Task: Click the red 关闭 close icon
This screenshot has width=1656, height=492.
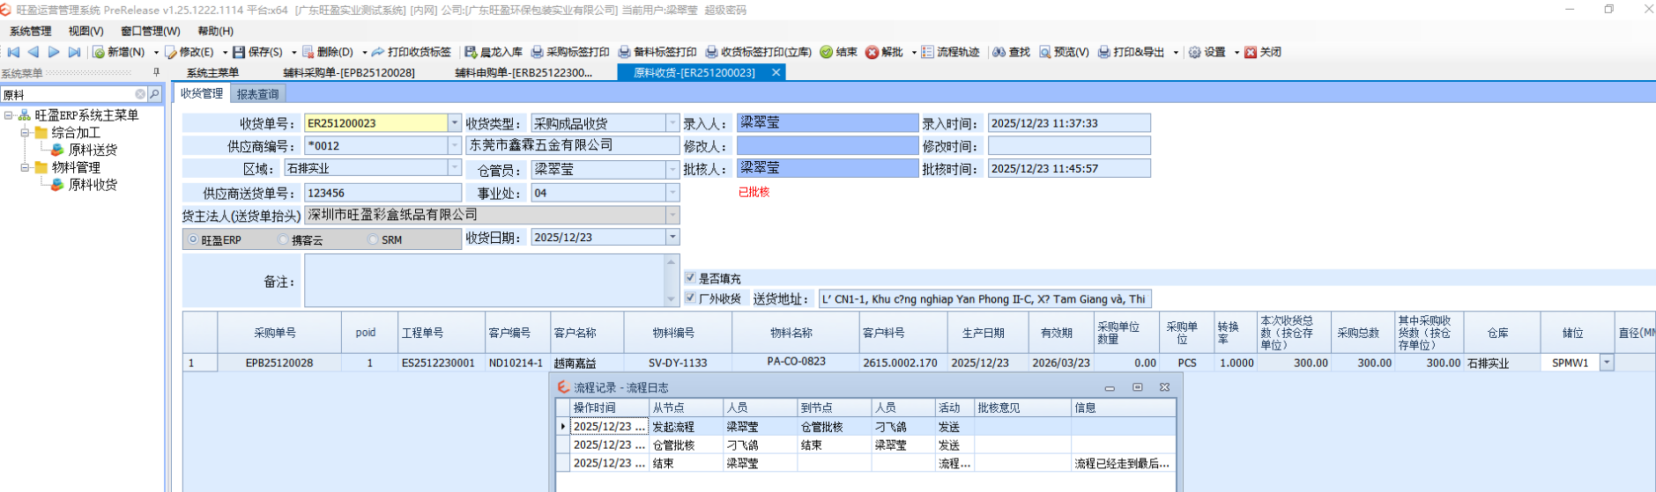Action: coord(1251,52)
